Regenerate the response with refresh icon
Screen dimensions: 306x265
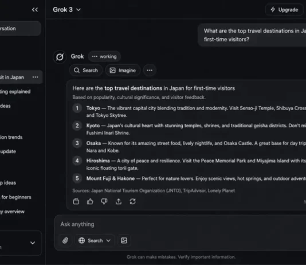(133, 201)
